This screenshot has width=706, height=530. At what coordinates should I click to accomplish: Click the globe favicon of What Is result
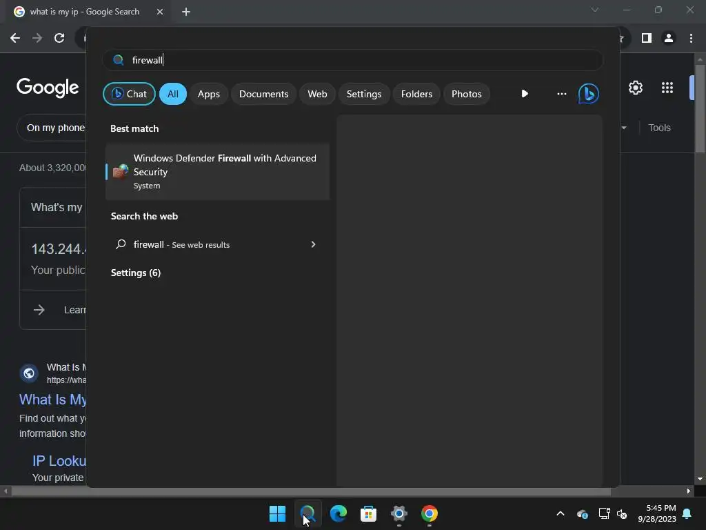coord(29,373)
